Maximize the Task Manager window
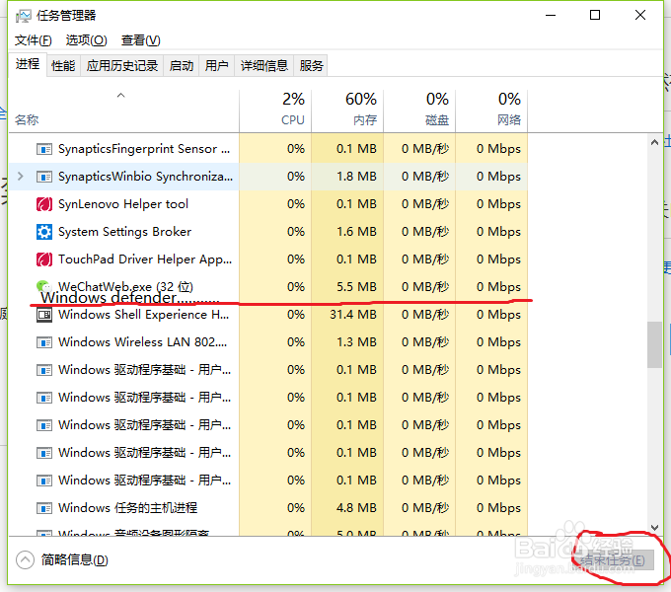The image size is (671, 592). pos(595,16)
